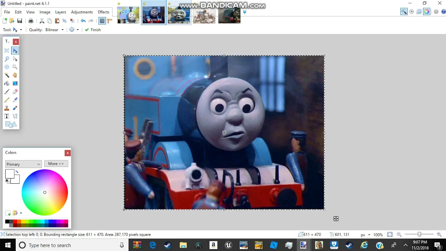This screenshot has height=251, width=446.
Task: Select the Move Selected Pixels tool
Action: coord(15,51)
